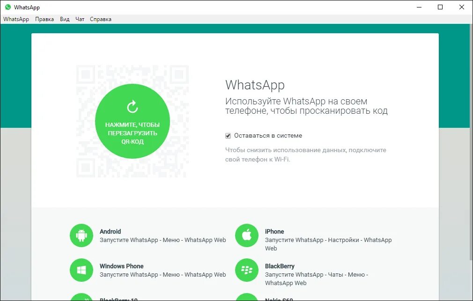Click the green reload QR code button

[x=133, y=121]
